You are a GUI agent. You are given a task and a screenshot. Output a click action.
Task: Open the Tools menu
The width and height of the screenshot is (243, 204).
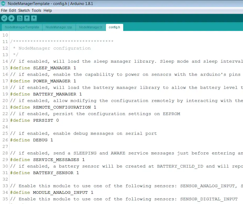pos(36,10)
